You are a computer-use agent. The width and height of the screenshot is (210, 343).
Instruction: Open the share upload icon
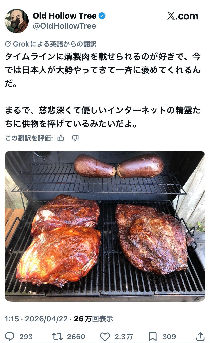tap(200, 336)
